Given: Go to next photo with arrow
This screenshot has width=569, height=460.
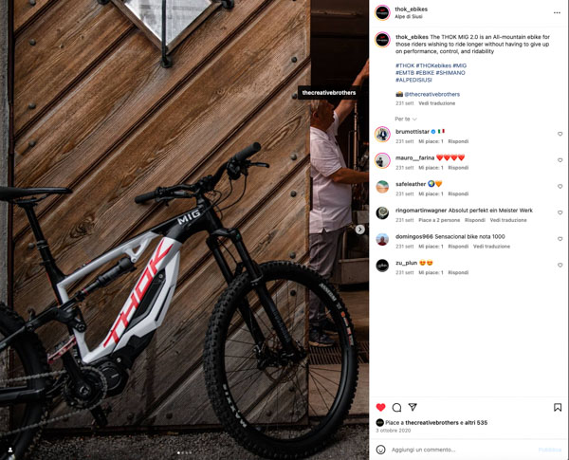Looking at the screenshot, I should pyautogui.click(x=360, y=230).
